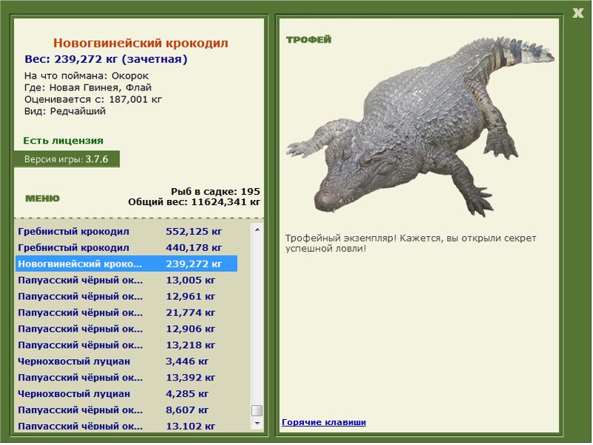Click the Вес: 239,272 кг (зачетная) line

(106, 59)
